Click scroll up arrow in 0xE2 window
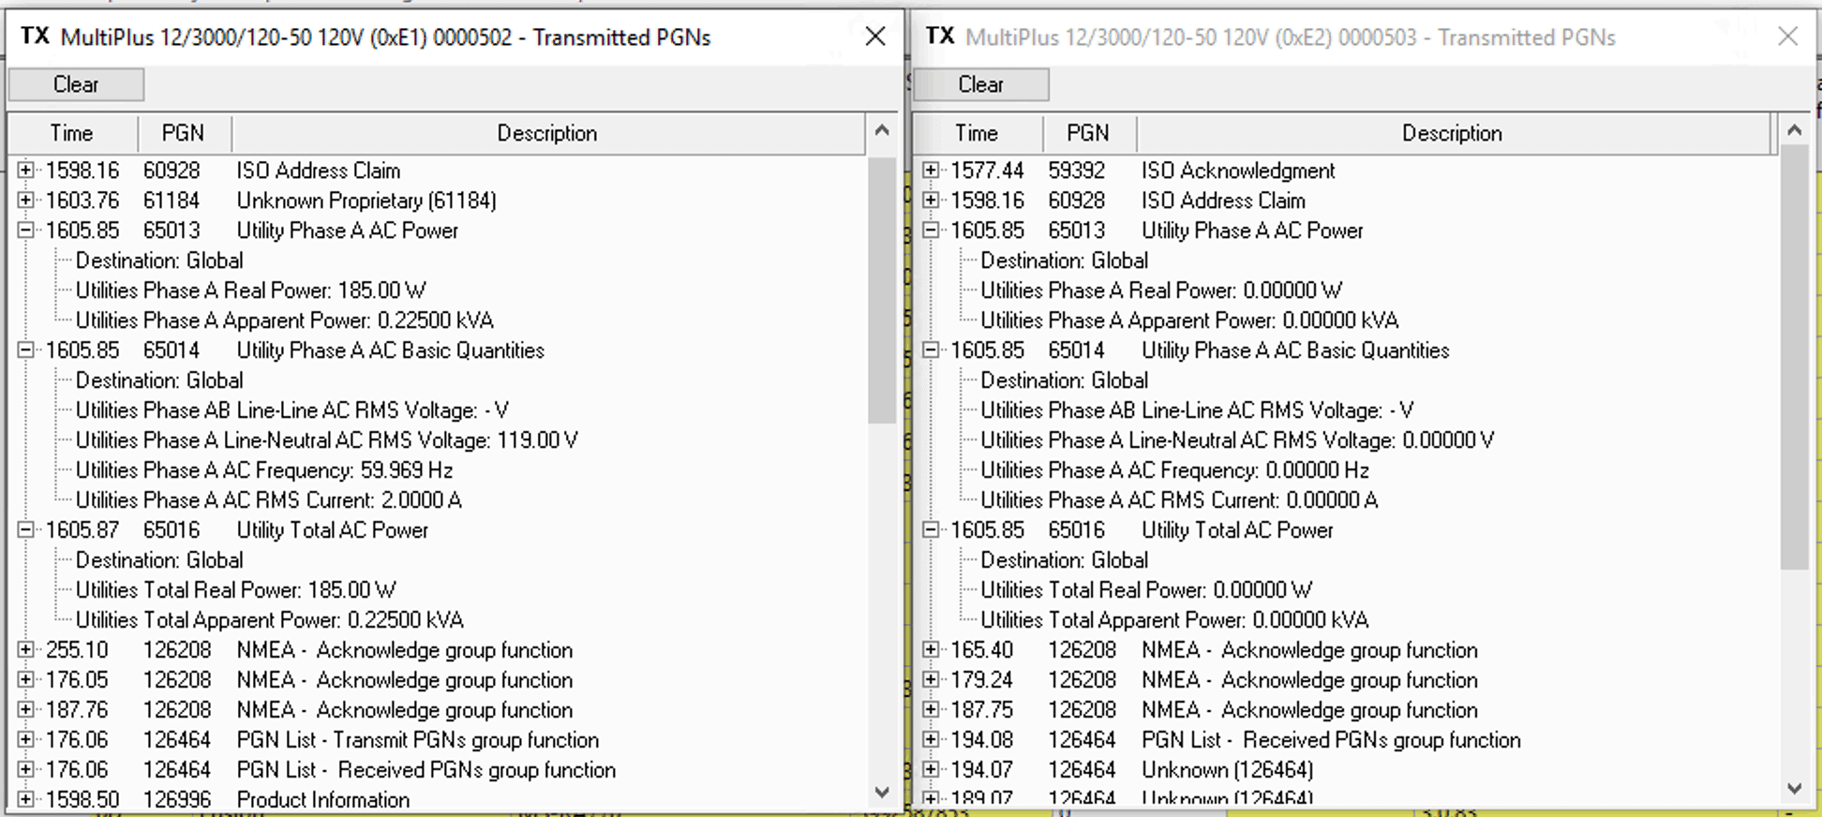The image size is (1822, 817). 1794,131
